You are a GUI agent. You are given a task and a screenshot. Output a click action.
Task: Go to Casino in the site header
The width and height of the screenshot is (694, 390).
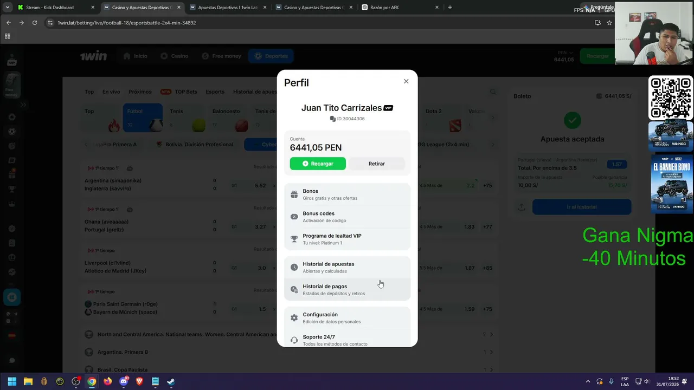[174, 56]
